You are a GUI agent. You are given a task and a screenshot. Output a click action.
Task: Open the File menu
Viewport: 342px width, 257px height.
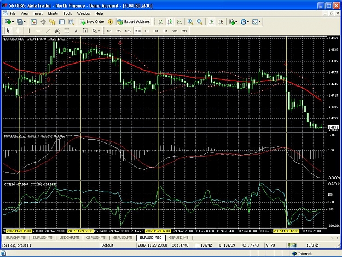point(13,13)
